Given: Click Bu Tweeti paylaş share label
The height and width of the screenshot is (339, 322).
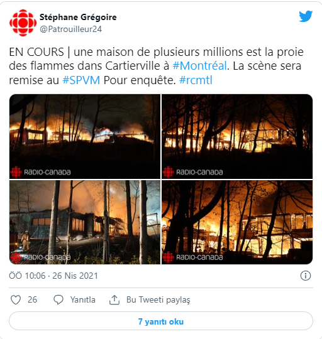Looking at the screenshot, I should coord(158,300).
